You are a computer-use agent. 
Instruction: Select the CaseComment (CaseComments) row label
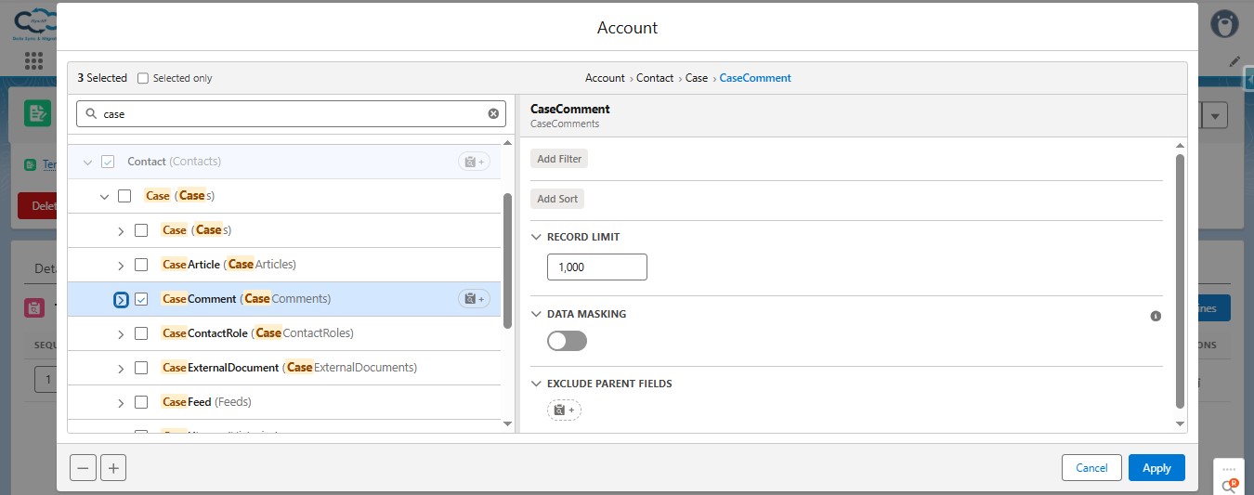[x=246, y=299]
